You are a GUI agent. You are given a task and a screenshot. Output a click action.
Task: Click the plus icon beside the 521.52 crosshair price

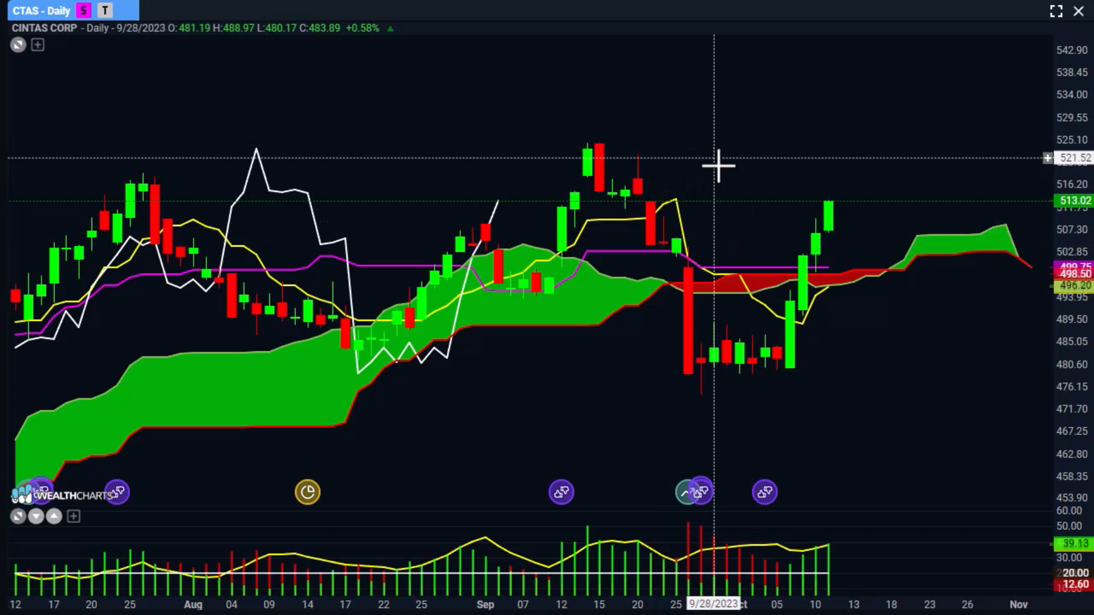pos(1047,158)
